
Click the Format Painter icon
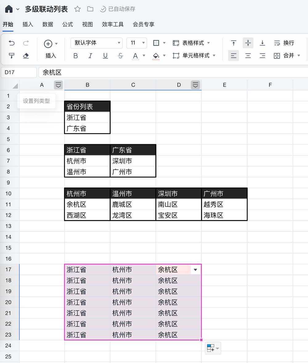click(x=12, y=56)
